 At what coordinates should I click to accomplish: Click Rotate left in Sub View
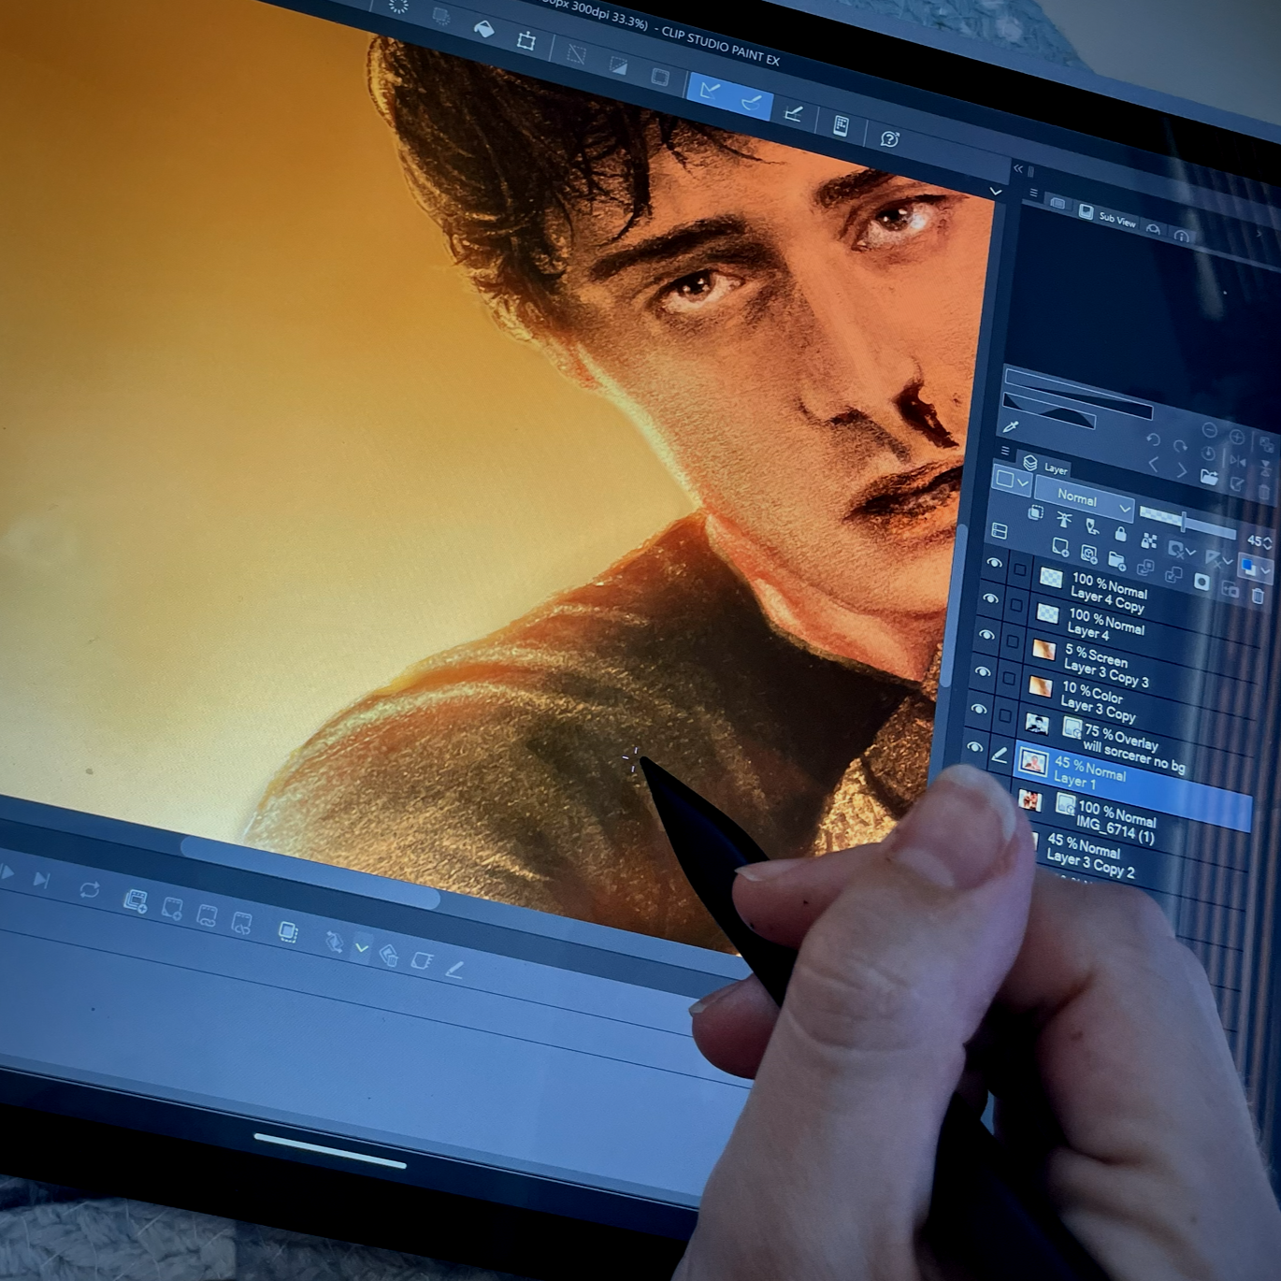1153,439
